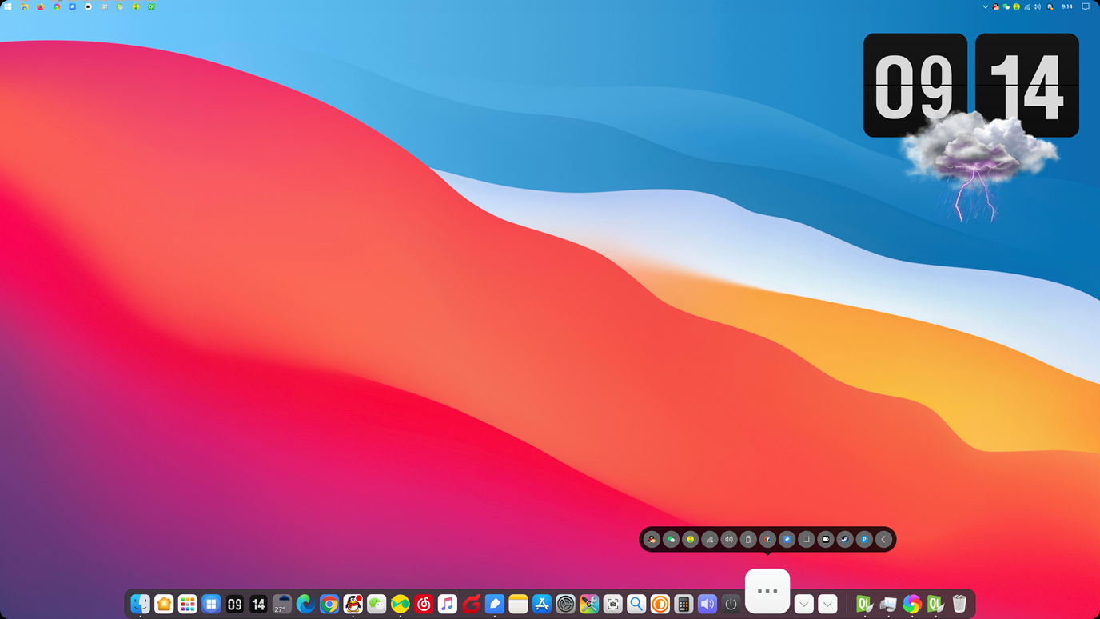Click the blue P icon in tray popup

864,540
